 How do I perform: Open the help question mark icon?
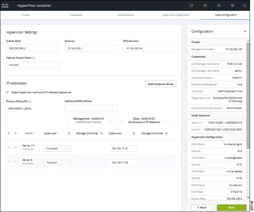tap(219, 6)
